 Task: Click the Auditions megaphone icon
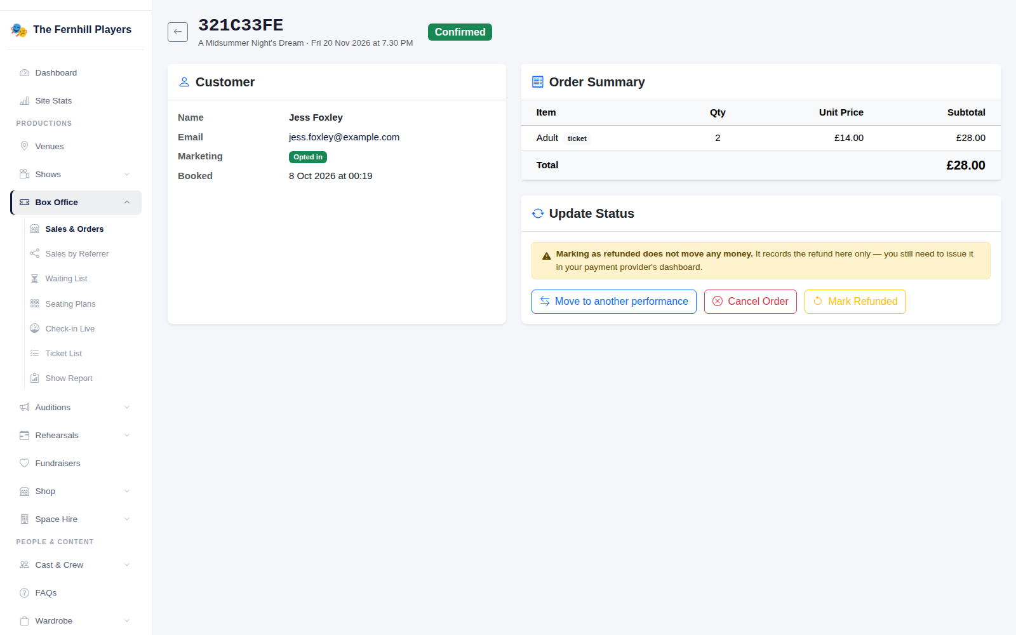(25, 407)
